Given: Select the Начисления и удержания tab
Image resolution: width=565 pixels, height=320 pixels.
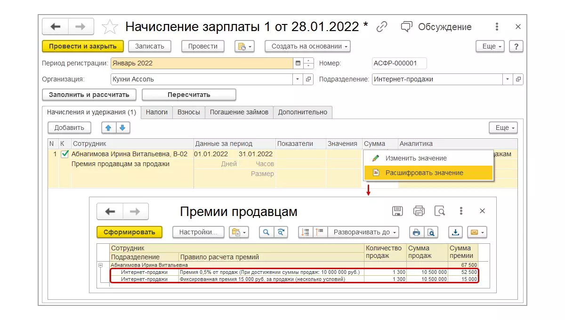Looking at the screenshot, I should tap(91, 112).
